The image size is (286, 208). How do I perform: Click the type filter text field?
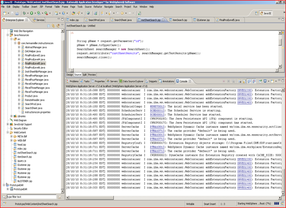[x=31, y=197]
